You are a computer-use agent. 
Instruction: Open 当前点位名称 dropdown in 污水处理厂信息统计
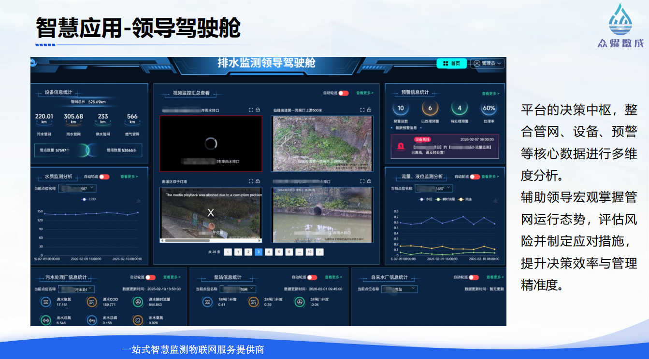pyautogui.click(x=76, y=289)
